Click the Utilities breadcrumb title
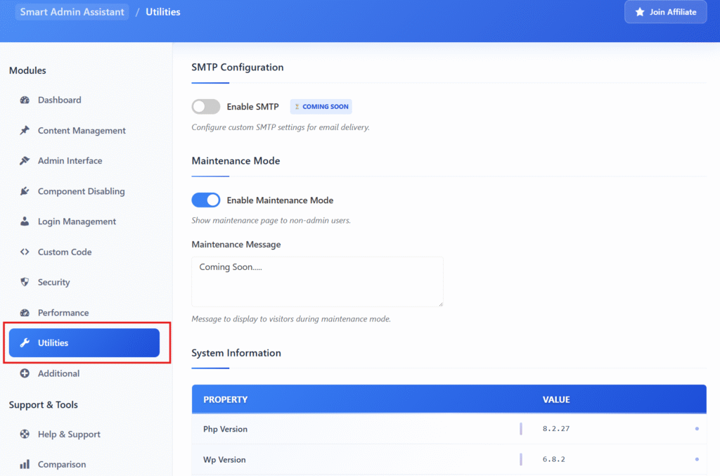Image resolution: width=720 pixels, height=476 pixels. point(163,12)
